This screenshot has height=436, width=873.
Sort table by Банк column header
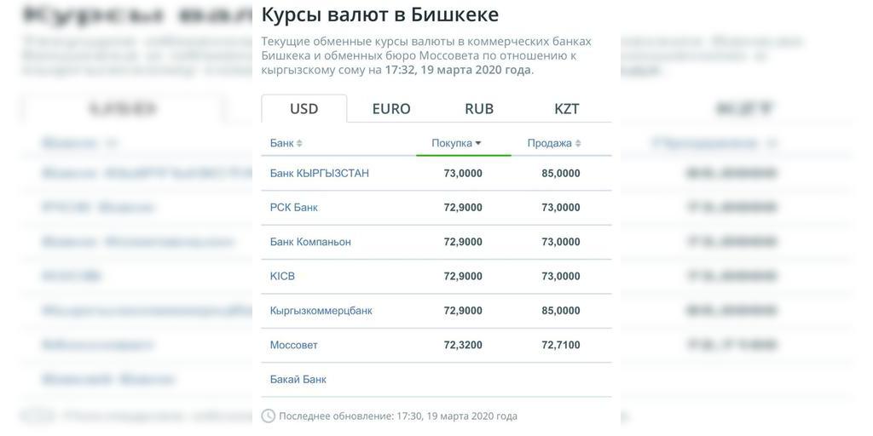pos(281,143)
